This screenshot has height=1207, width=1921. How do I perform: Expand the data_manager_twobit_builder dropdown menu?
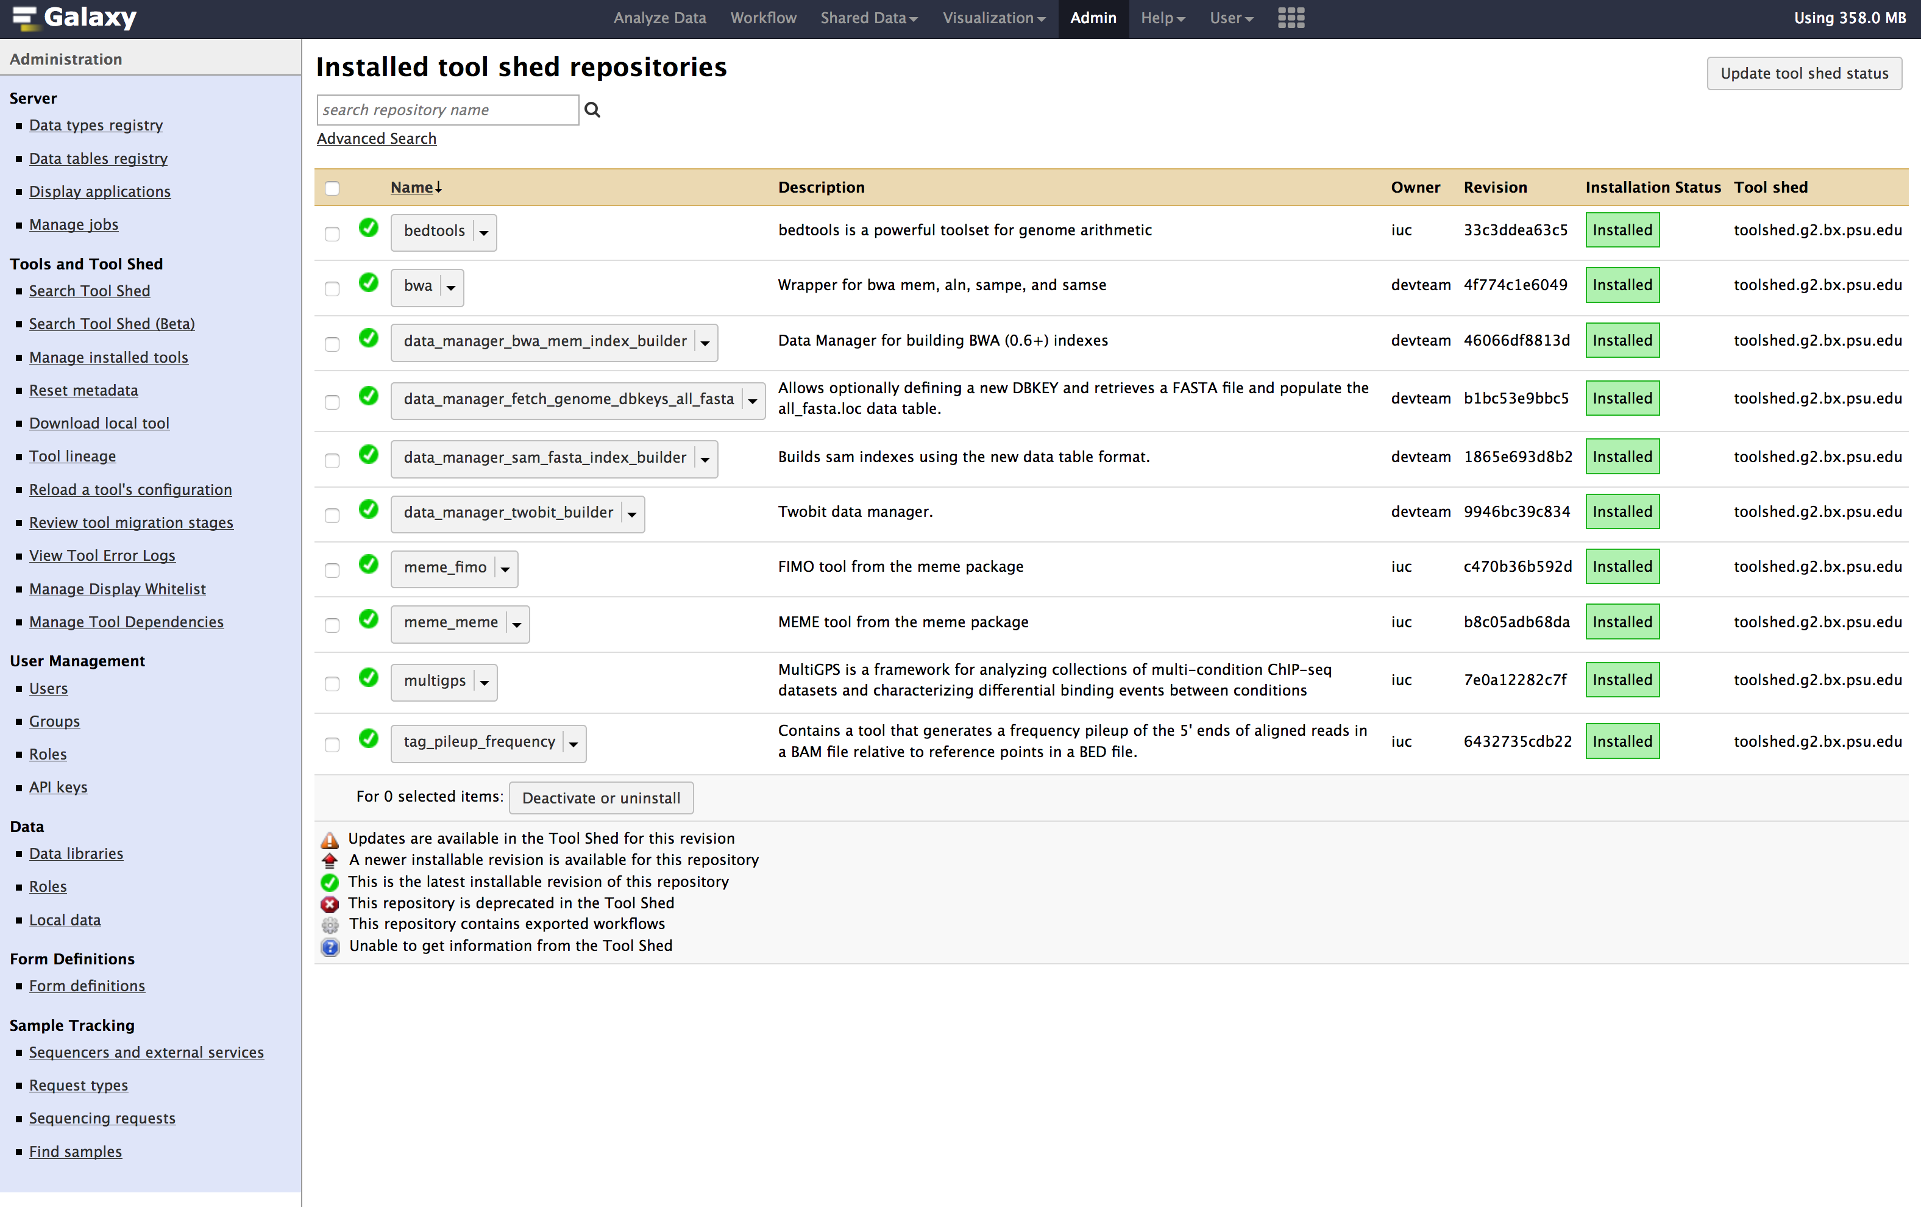pos(632,514)
